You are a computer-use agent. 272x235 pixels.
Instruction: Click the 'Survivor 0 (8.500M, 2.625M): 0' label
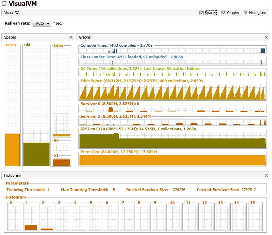(110, 104)
